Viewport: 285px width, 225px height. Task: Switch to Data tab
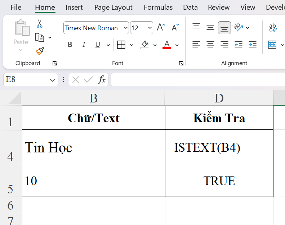pyautogui.click(x=190, y=8)
